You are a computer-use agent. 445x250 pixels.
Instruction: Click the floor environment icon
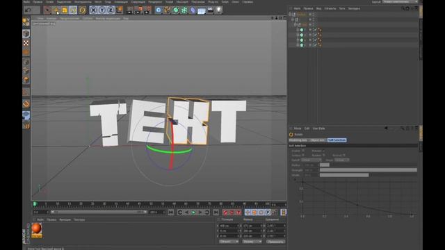click(202, 11)
